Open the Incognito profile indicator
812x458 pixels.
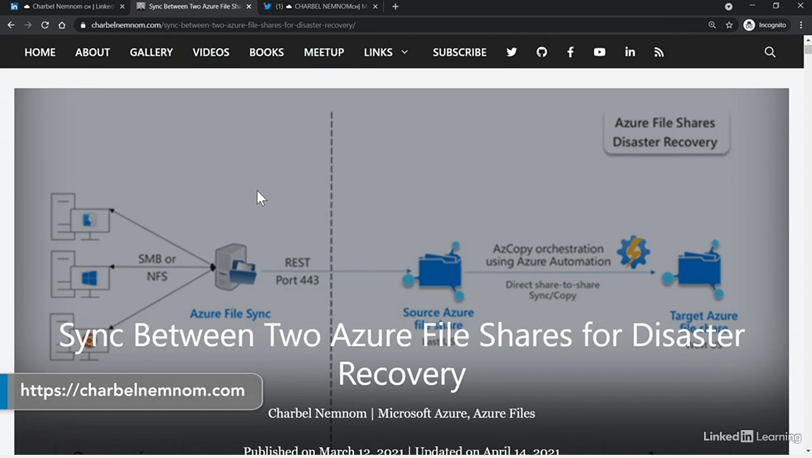[x=766, y=25]
